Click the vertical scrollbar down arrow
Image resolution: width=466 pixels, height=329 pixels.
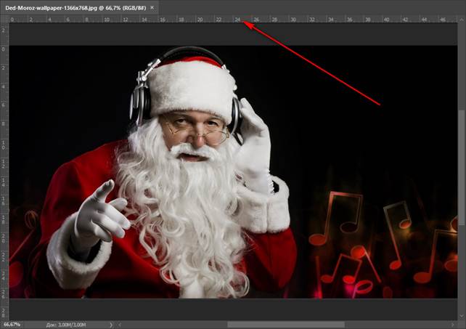coord(462,316)
